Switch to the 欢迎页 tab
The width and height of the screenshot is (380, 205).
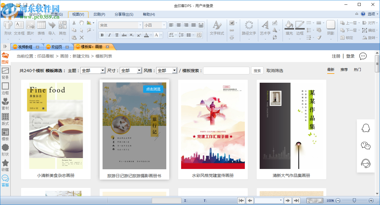click(57, 47)
